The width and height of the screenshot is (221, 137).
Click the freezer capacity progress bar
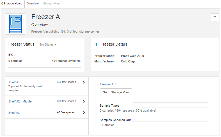[x=44, y=65]
